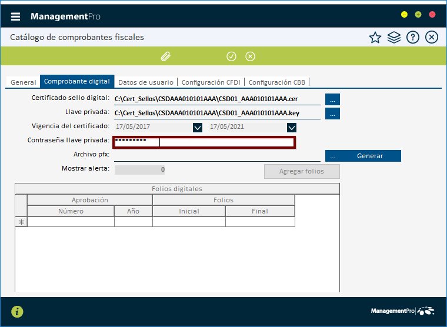Open the stacked layers icon
The image size is (447, 327).
point(394,38)
